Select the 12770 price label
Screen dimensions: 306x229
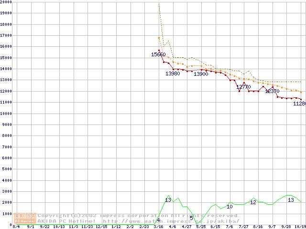(243, 87)
